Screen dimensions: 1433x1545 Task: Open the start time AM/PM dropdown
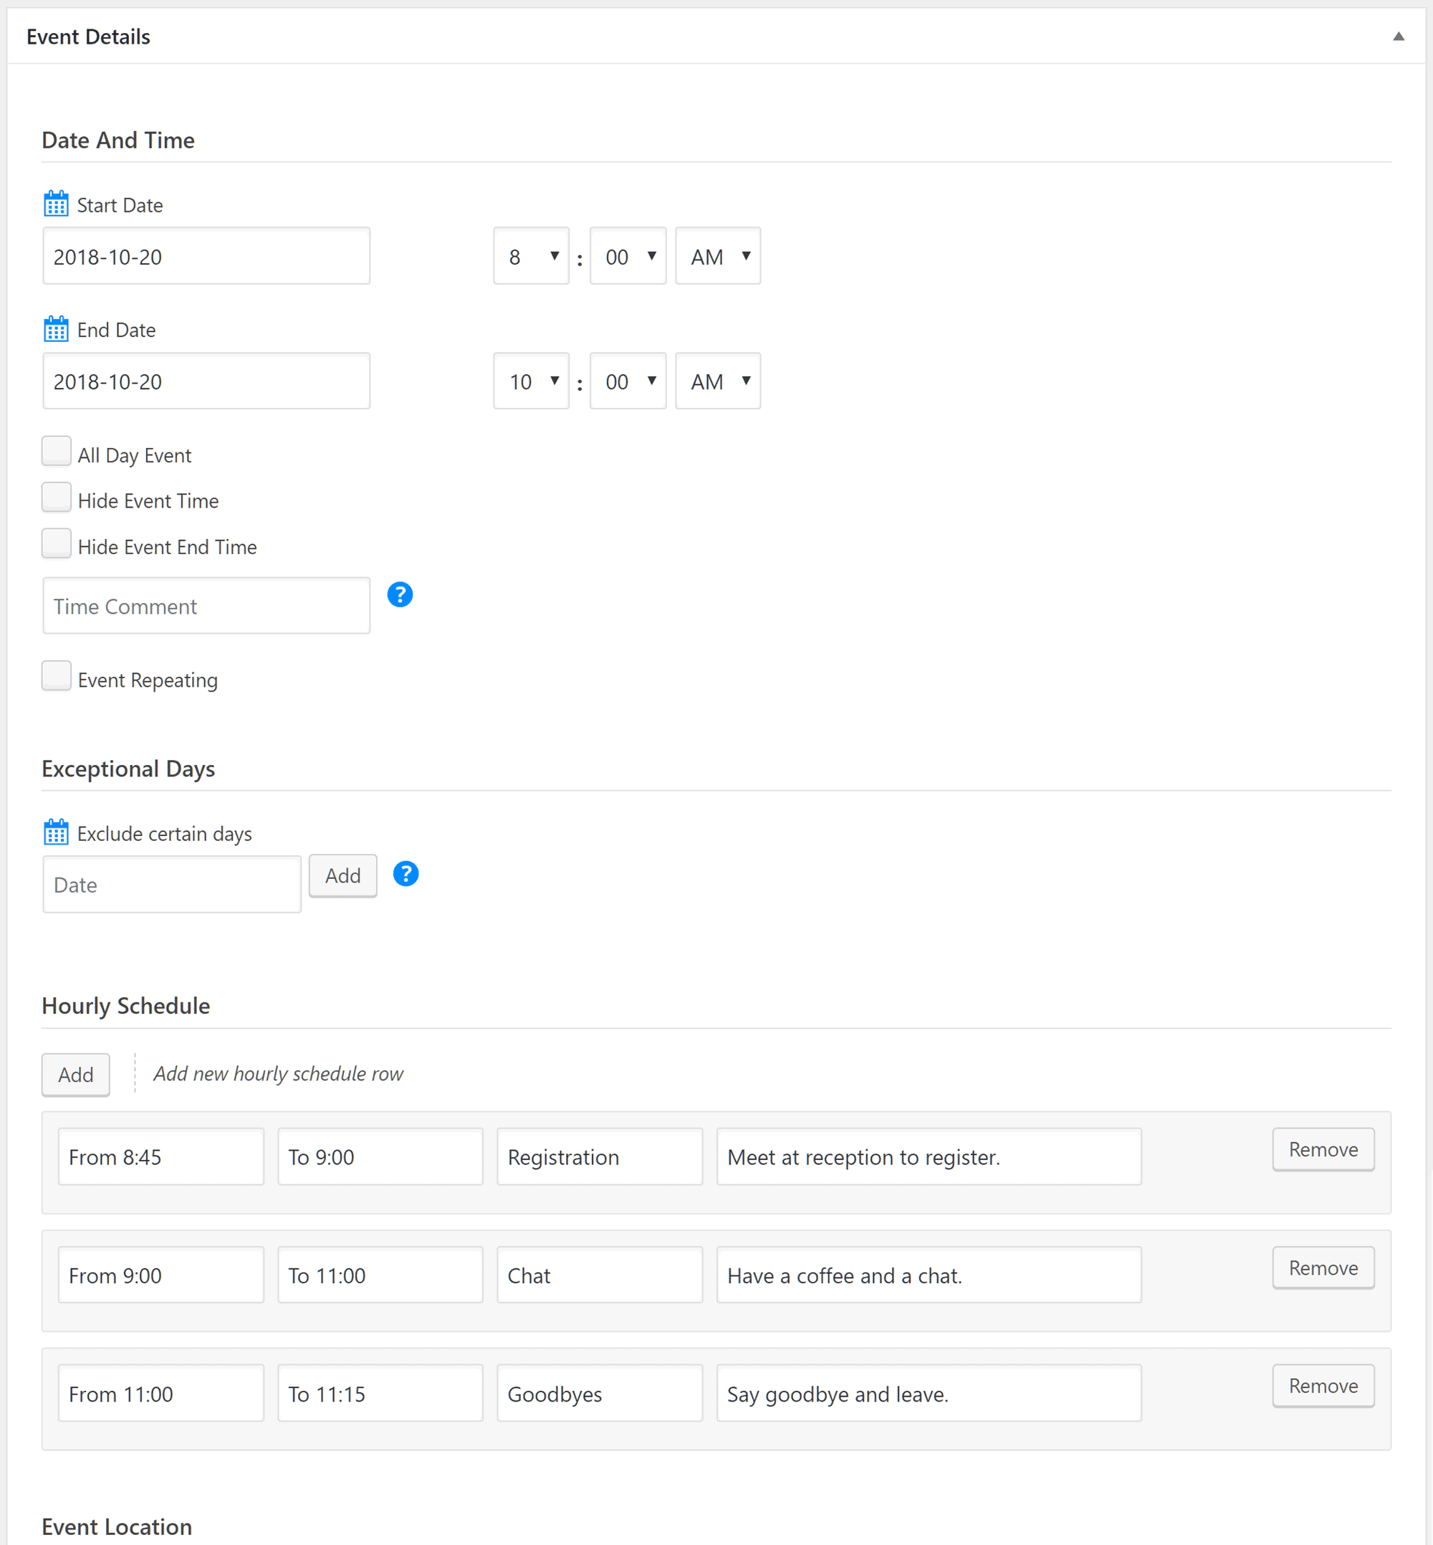pyautogui.click(x=717, y=256)
